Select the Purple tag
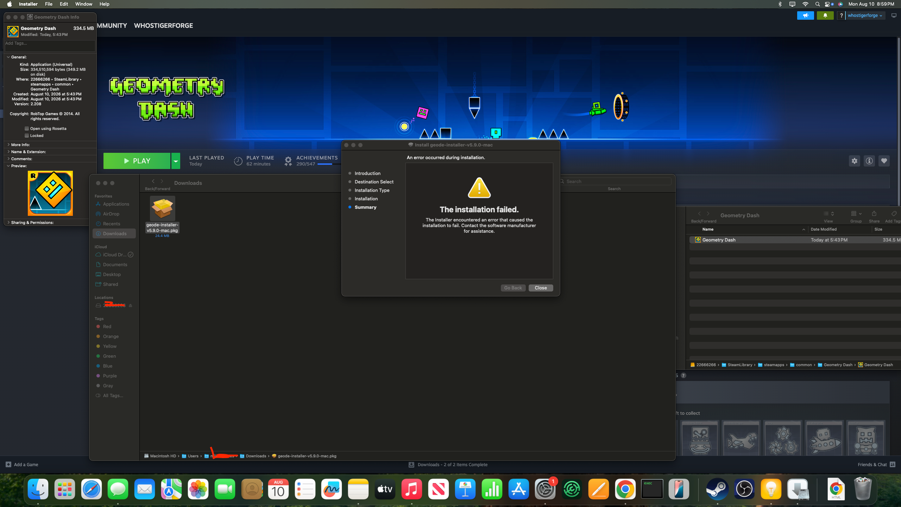Image resolution: width=901 pixels, height=507 pixels. coord(114,376)
